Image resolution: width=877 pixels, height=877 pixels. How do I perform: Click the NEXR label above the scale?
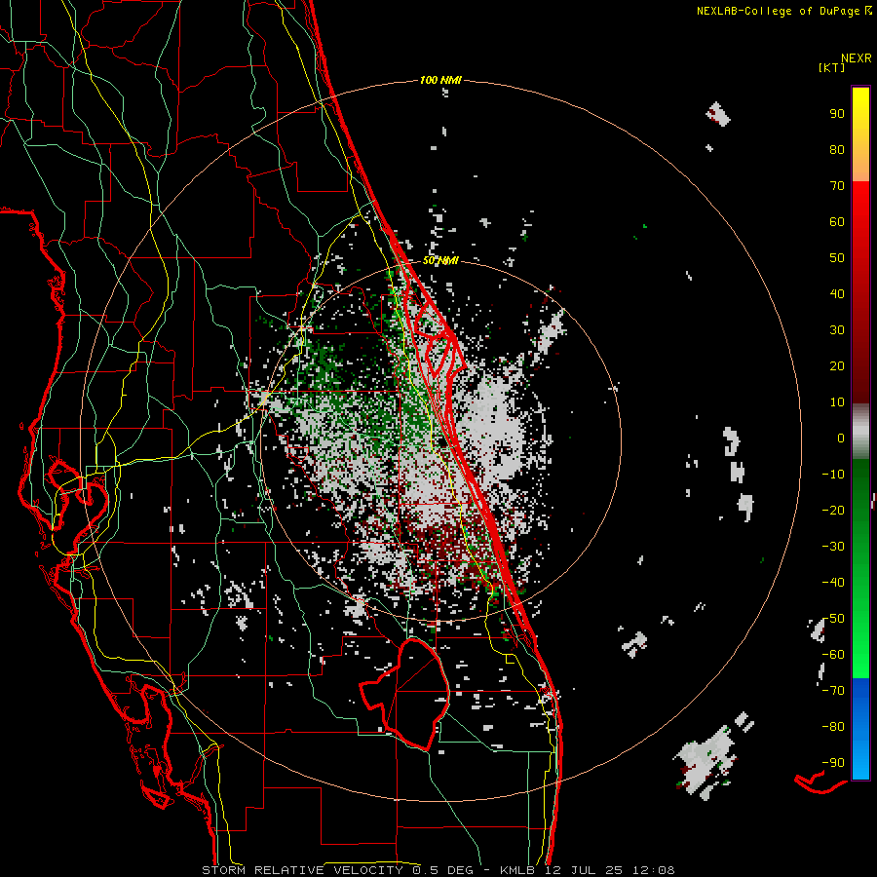[x=856, y=58]
